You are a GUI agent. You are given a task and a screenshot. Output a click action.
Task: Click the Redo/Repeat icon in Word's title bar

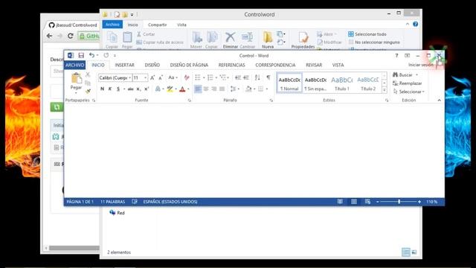tap(106, 55)
